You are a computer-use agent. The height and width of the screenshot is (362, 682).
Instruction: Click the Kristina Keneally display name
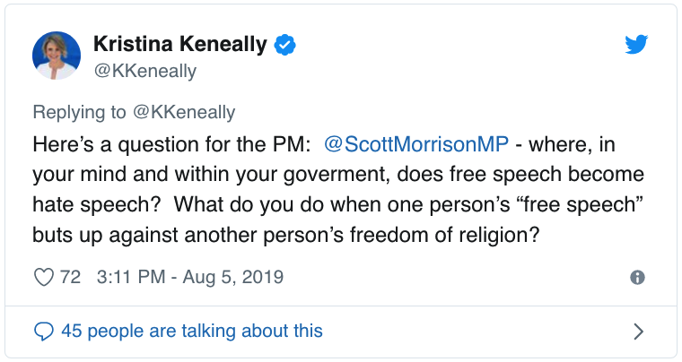click(182, 44)
